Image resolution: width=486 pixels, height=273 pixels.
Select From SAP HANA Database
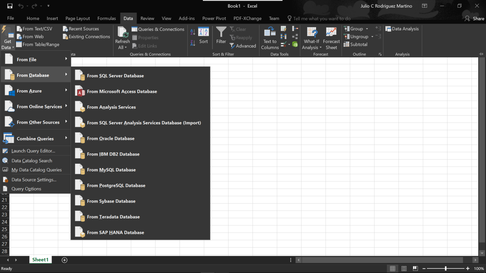[141, 232]
